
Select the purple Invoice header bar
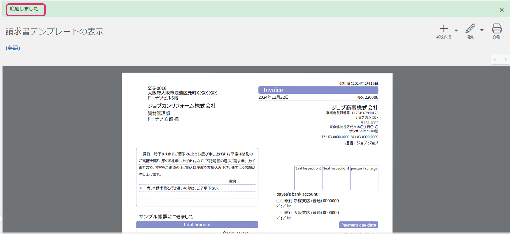point(318,90)
